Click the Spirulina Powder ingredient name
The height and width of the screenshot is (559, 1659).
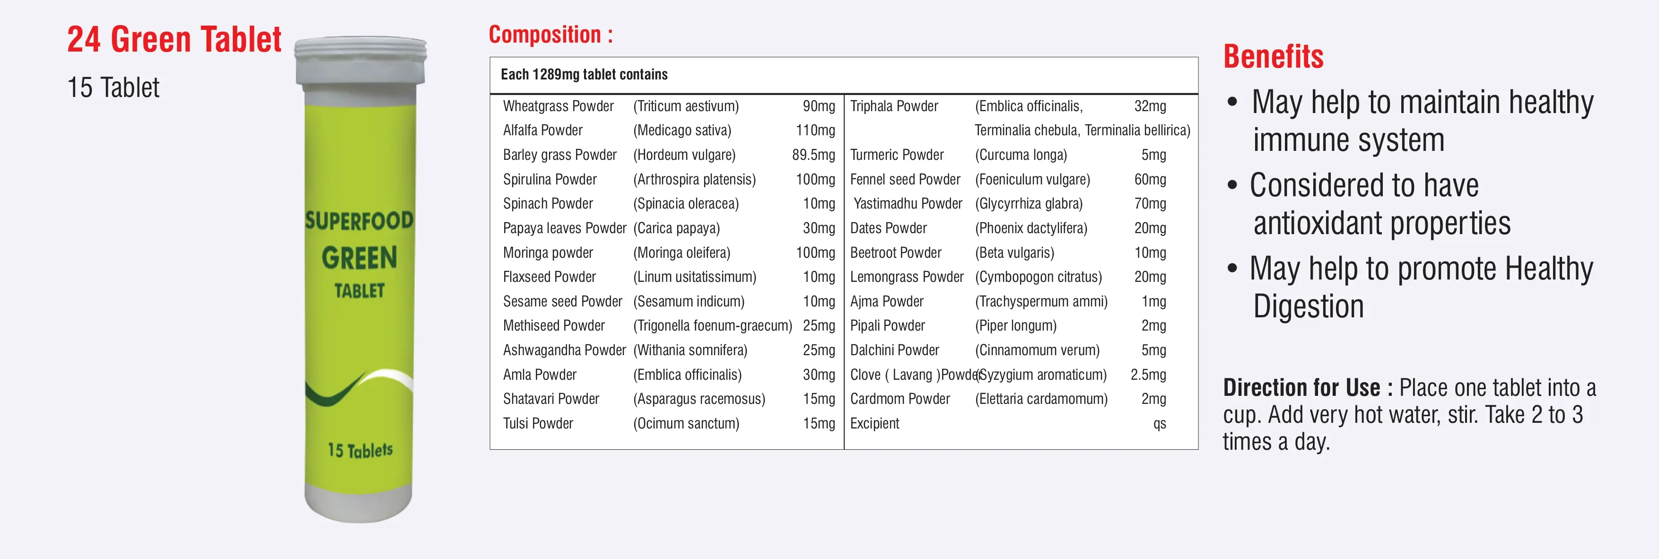(550, 180)
